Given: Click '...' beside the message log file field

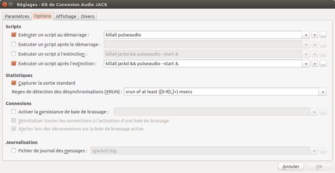Looking at the screenshot, I should pyautogui.click(x=323, y=151).
